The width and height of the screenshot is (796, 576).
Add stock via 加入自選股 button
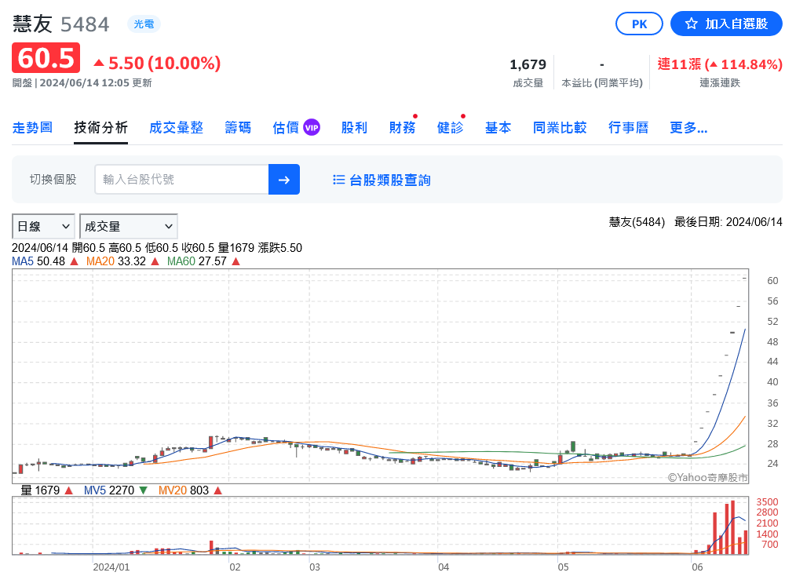point(726,24)
